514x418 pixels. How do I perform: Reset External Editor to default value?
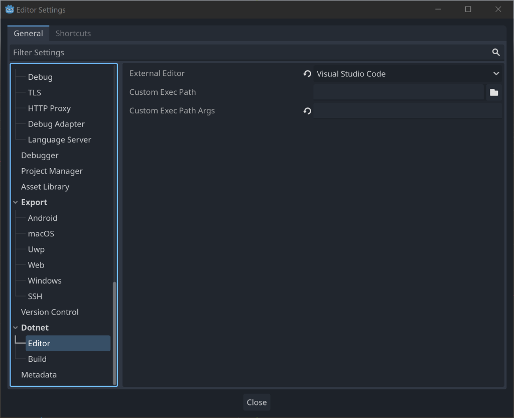pyautogui.click(x=307, y=74)
